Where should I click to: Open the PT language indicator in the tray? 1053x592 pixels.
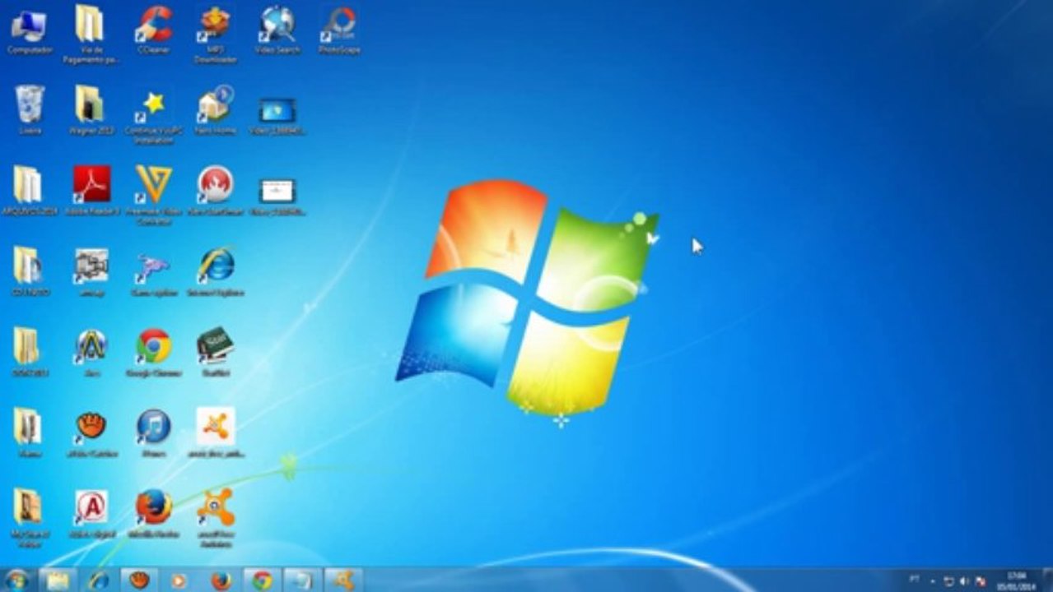[x=915, y=580]
